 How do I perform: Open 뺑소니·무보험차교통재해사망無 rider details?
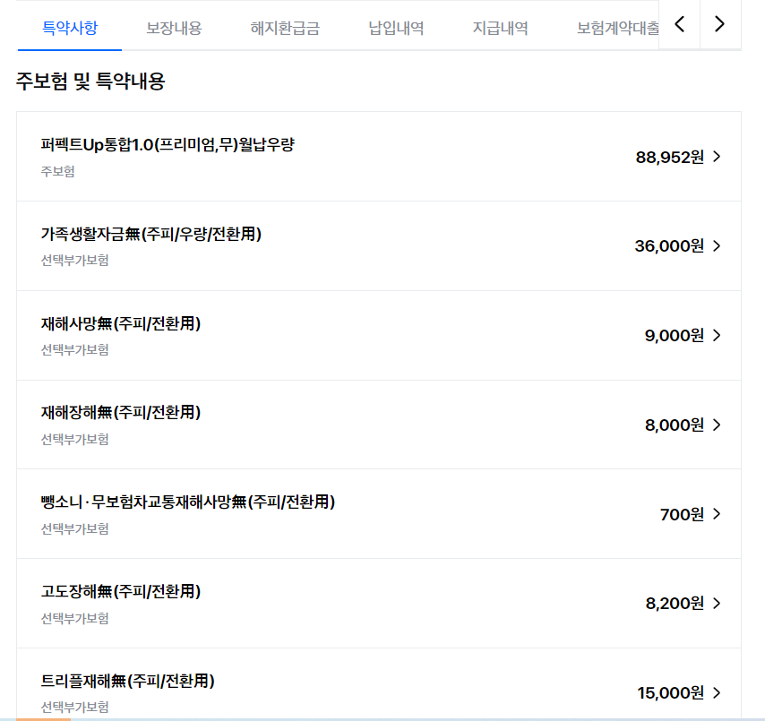(x=188, y=502)
